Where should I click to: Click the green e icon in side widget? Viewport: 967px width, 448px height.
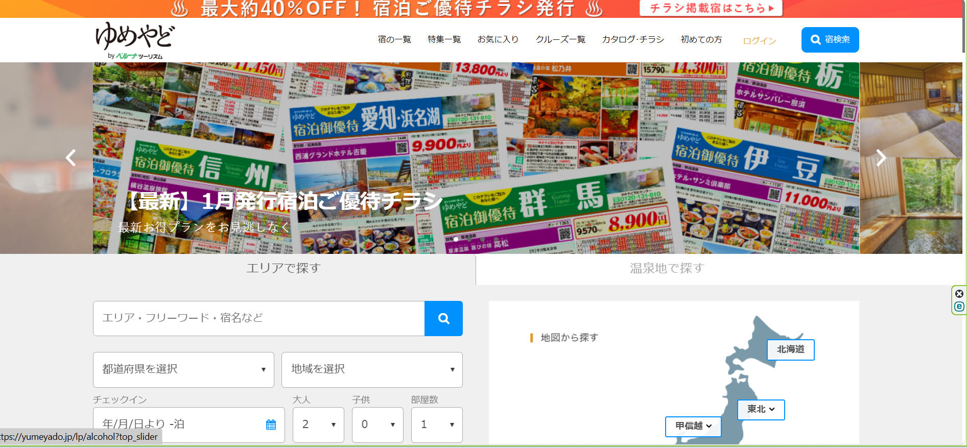pyautogui.click(x=959, y=306)
